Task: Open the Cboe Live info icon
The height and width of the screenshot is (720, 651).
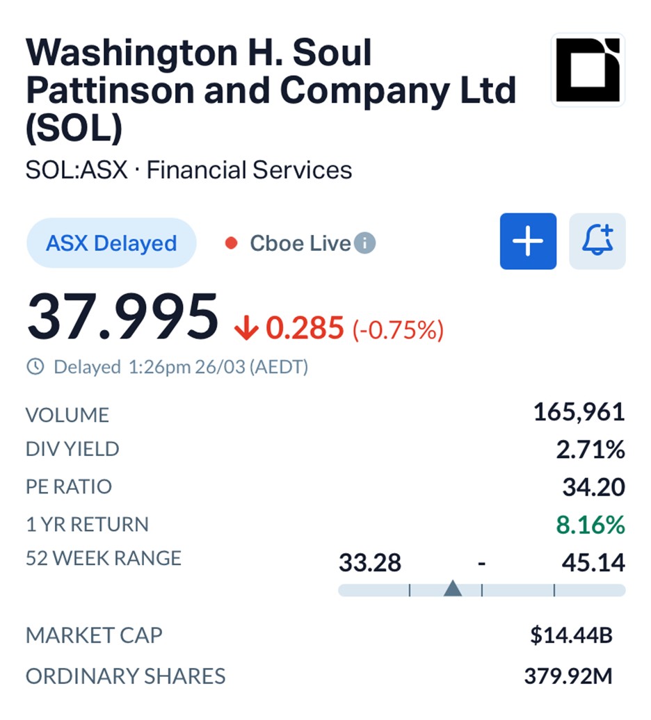Action: (x=364, y=243)
